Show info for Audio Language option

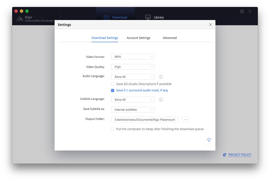click(161, 77)
